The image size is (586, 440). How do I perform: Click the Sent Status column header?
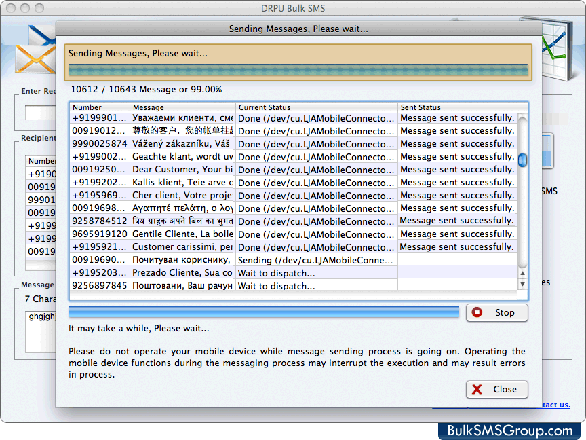457,107
